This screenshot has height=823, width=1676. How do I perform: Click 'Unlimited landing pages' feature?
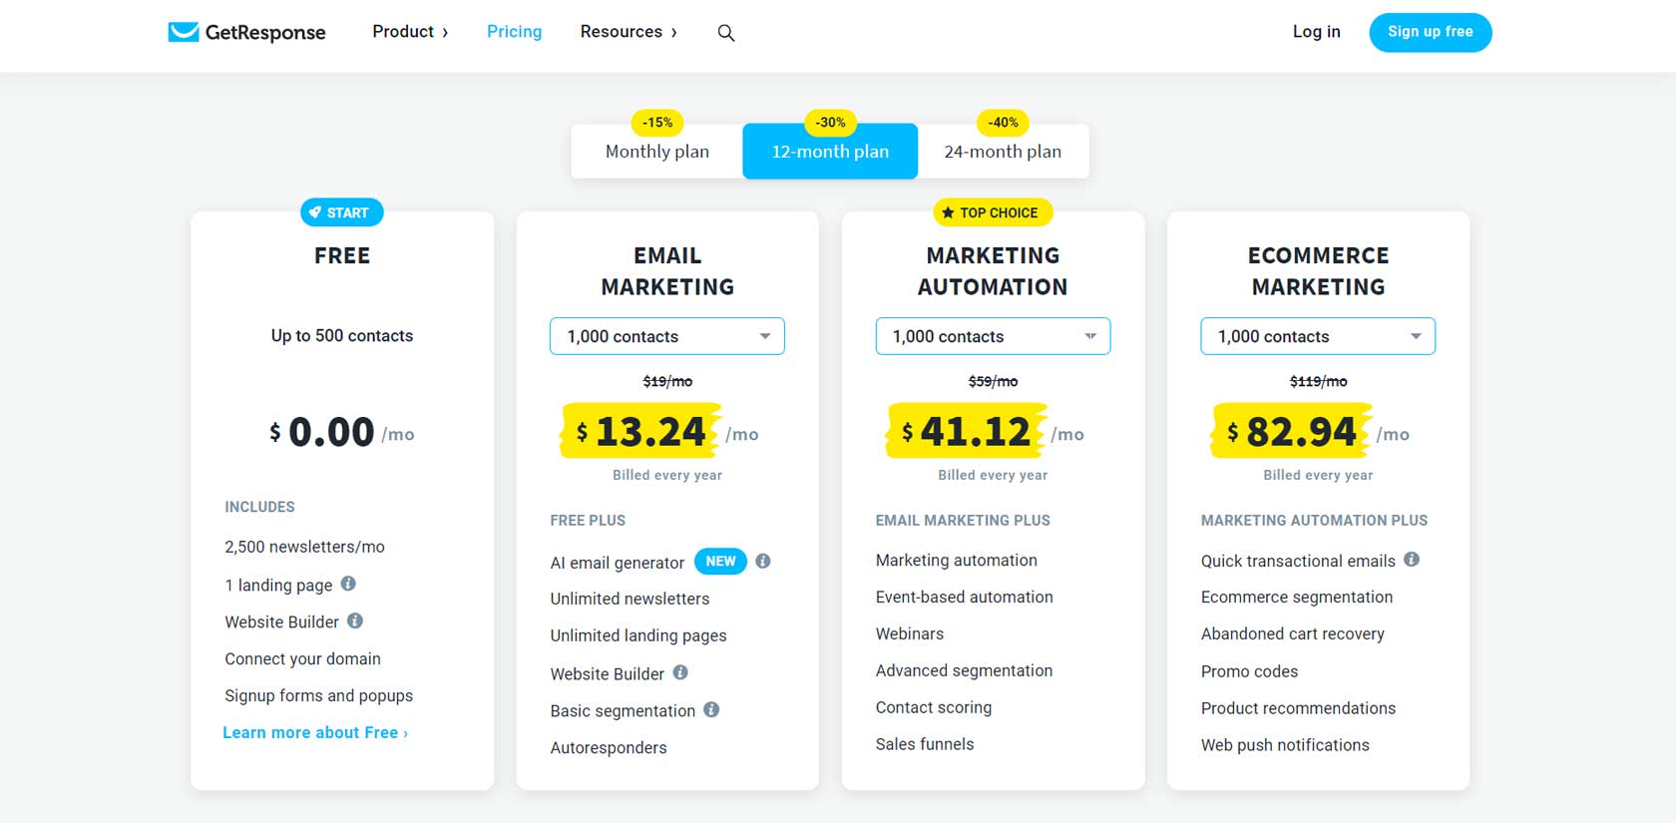(x=638, y=635)
